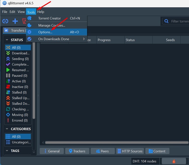This screenshot has width=189, height=165.
Task: Click the sidebar scrollbar down arrow
Action: (34, 152)
